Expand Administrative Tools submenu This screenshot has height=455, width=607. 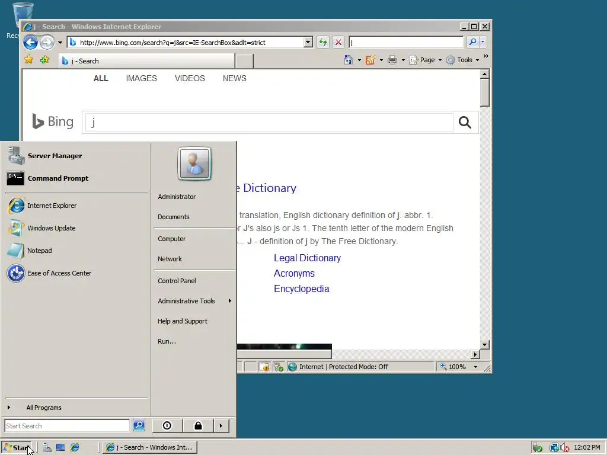194,301
